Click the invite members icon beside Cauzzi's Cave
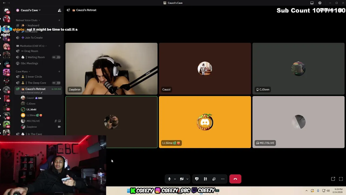The image size is (346, 195). 59,10
